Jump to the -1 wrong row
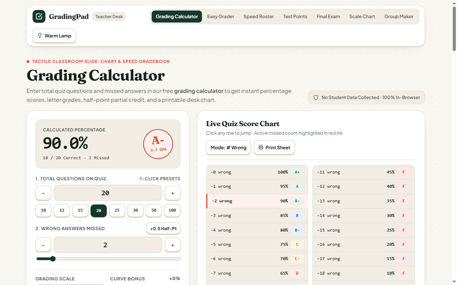The width and height of the screenshot is (457, 285). tap(257, 186)
